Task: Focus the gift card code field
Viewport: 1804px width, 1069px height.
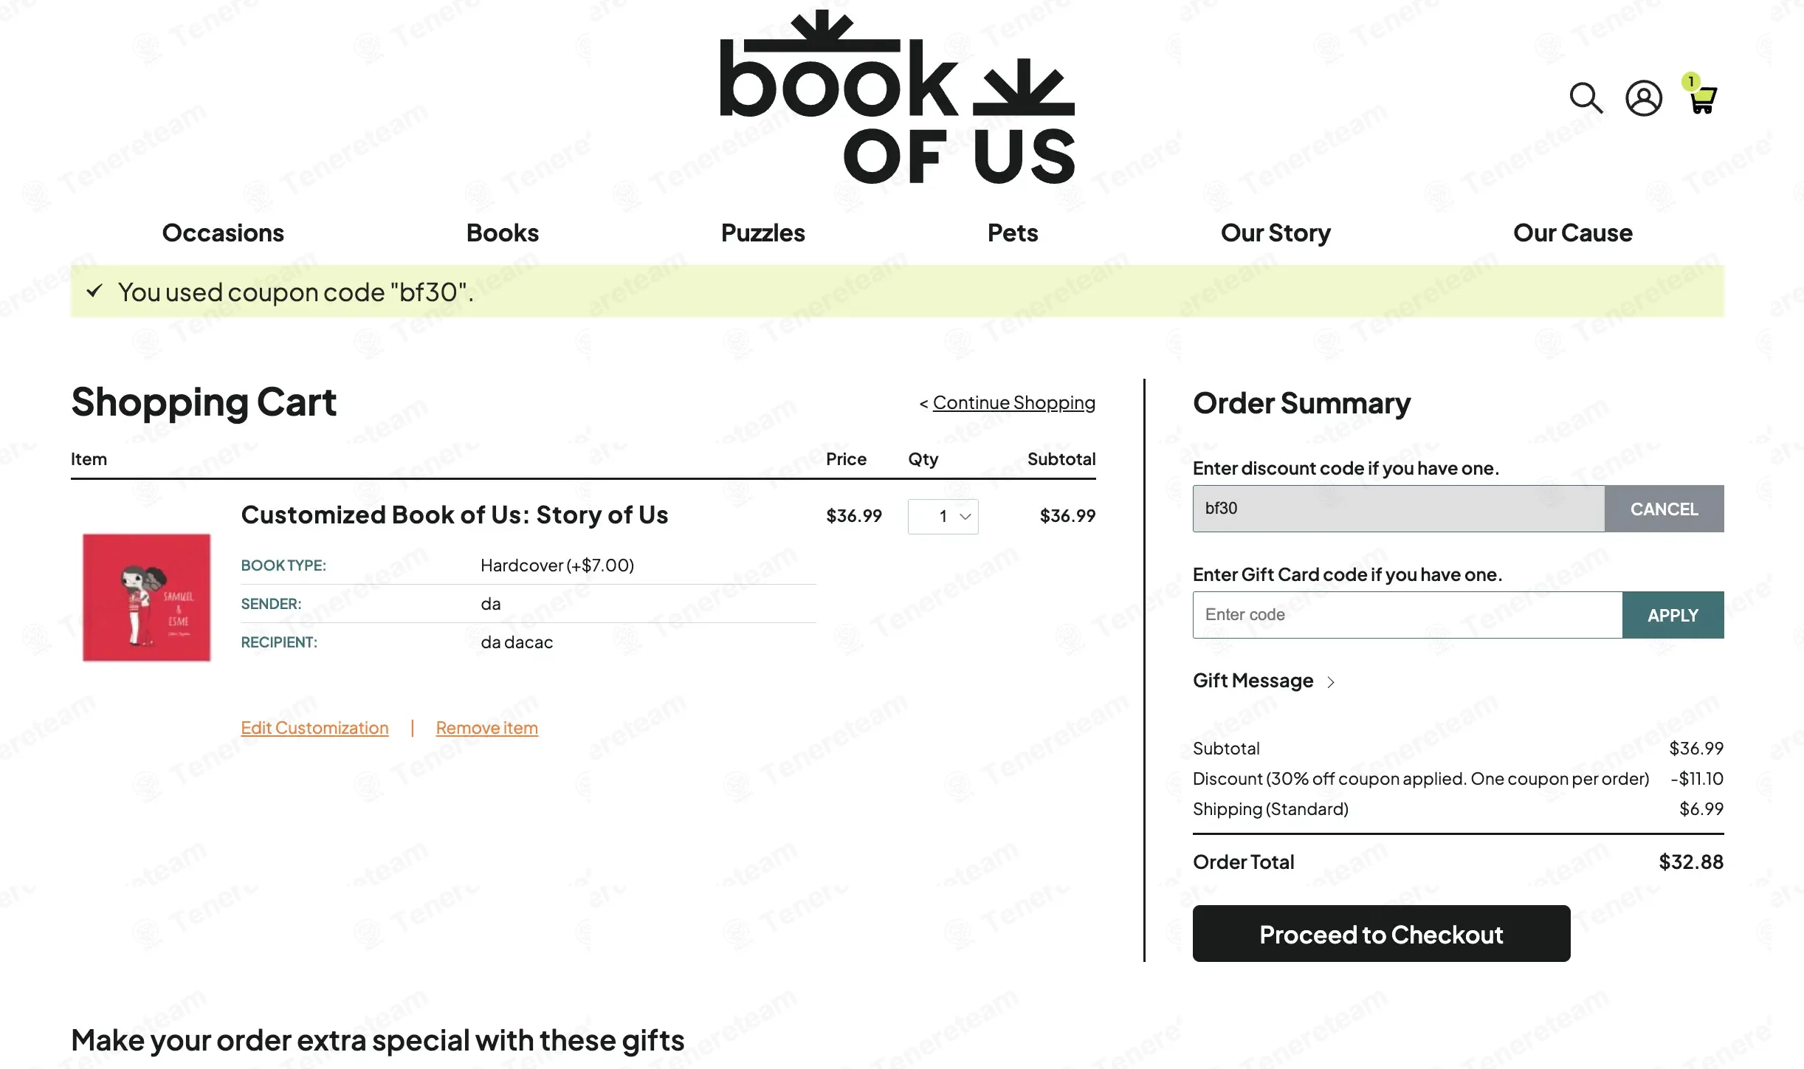Action: [1407, 615]
